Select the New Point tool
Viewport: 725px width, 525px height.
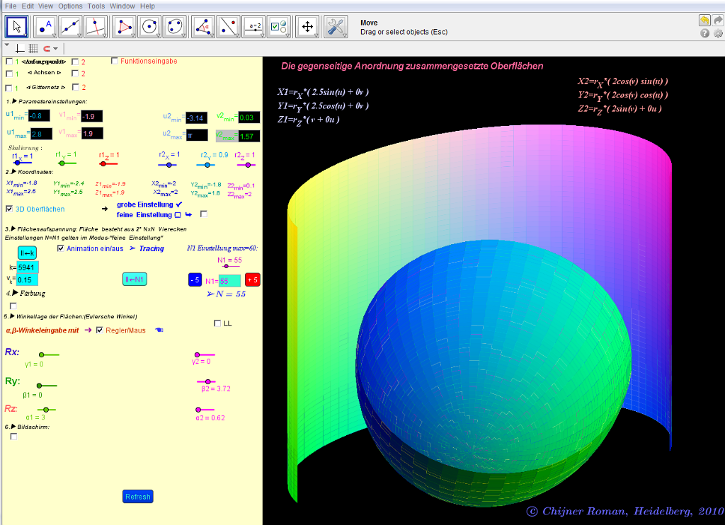point(45,27)
